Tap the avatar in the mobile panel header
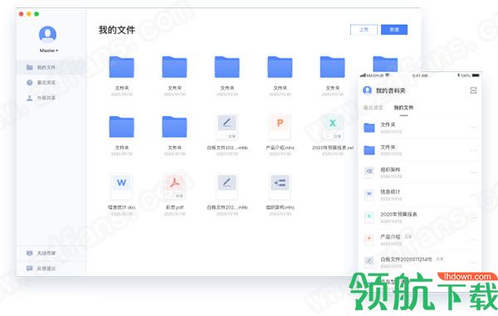498x316 pixels. pyautogui.click(x=367, y=90)
